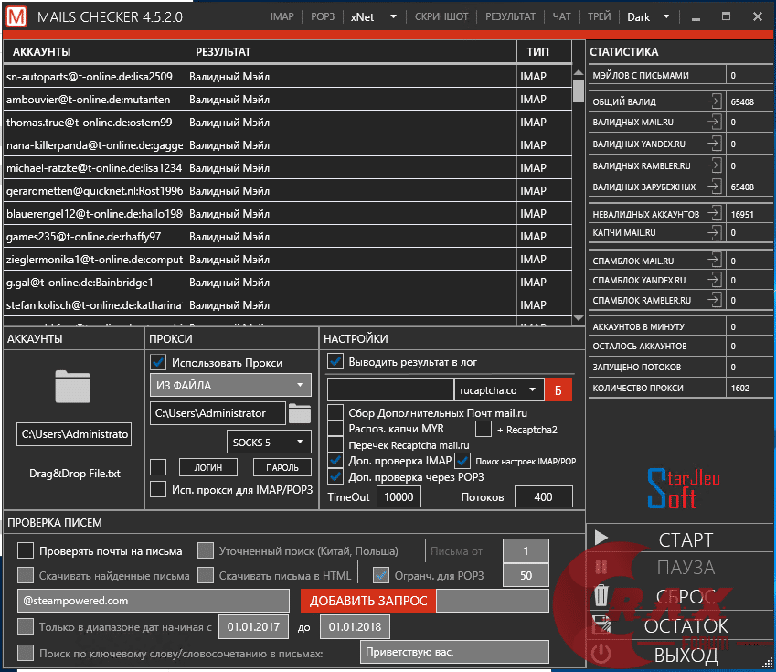Open the РЕЗУЛЬТАТ menu item
776x672 pixels.
tap(510, 16)
